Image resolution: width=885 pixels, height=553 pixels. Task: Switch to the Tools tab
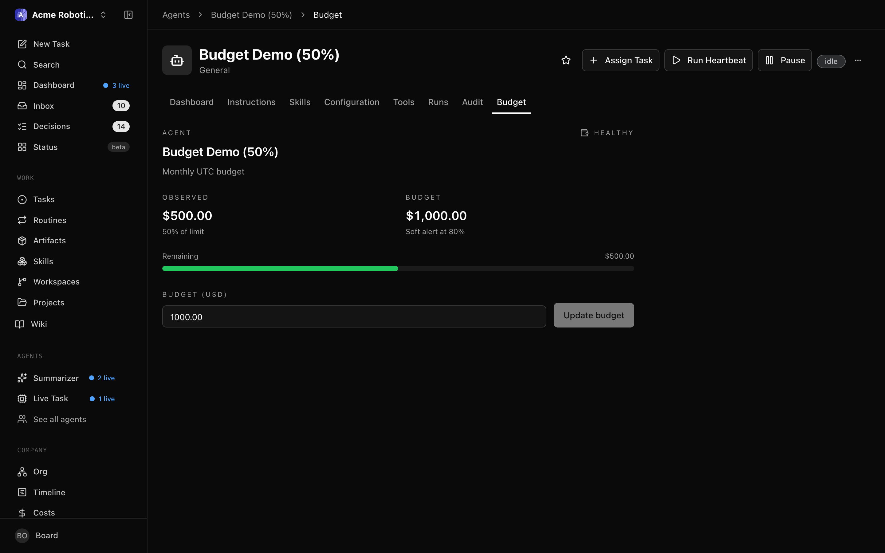click(x=404, y=102)
